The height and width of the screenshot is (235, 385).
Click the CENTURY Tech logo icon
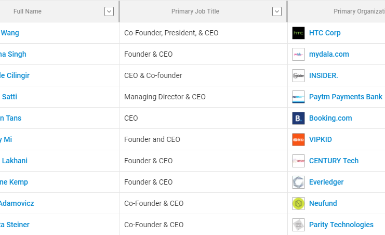pyautogui.click(x=298, y=161)
